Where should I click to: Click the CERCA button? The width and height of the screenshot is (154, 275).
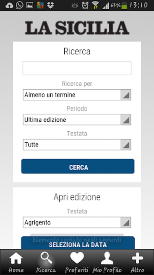point(78,166)
